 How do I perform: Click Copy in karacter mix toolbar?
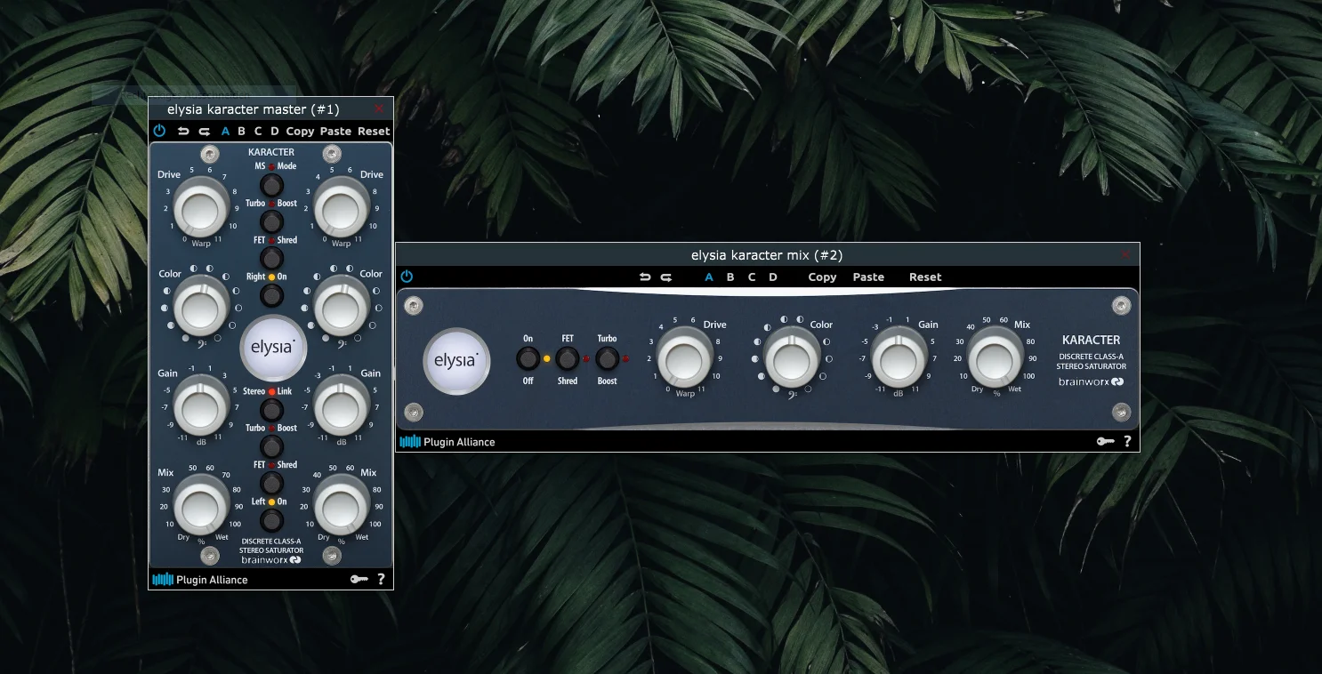click(x=822, y=277)
